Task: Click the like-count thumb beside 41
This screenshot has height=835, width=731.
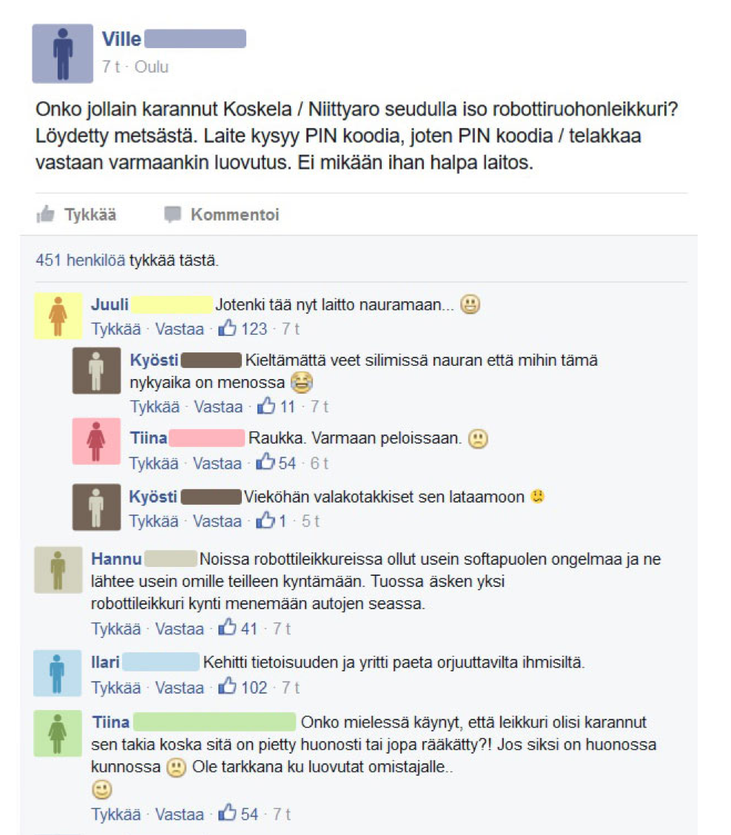Action: point(227,627)
